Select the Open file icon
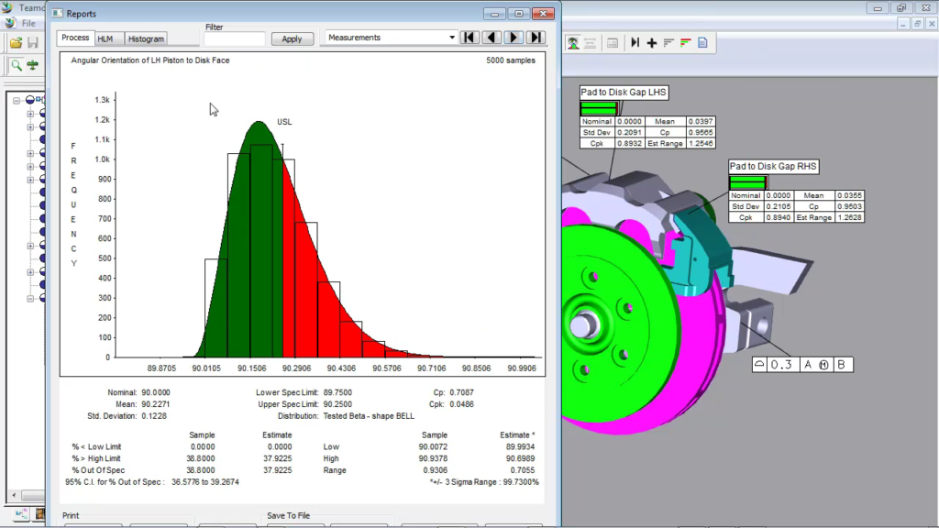Image resolution: width=939 pixels, height=528 pixels. tap(15, 41)
